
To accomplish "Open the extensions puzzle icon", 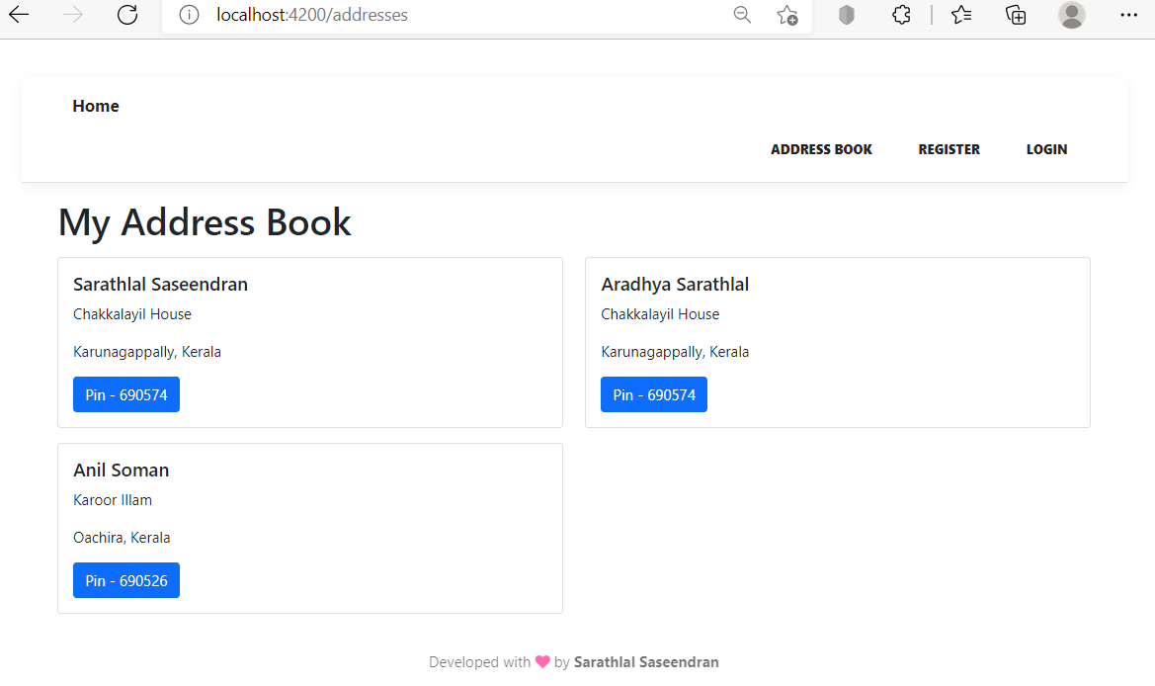I will pos(901,15).
